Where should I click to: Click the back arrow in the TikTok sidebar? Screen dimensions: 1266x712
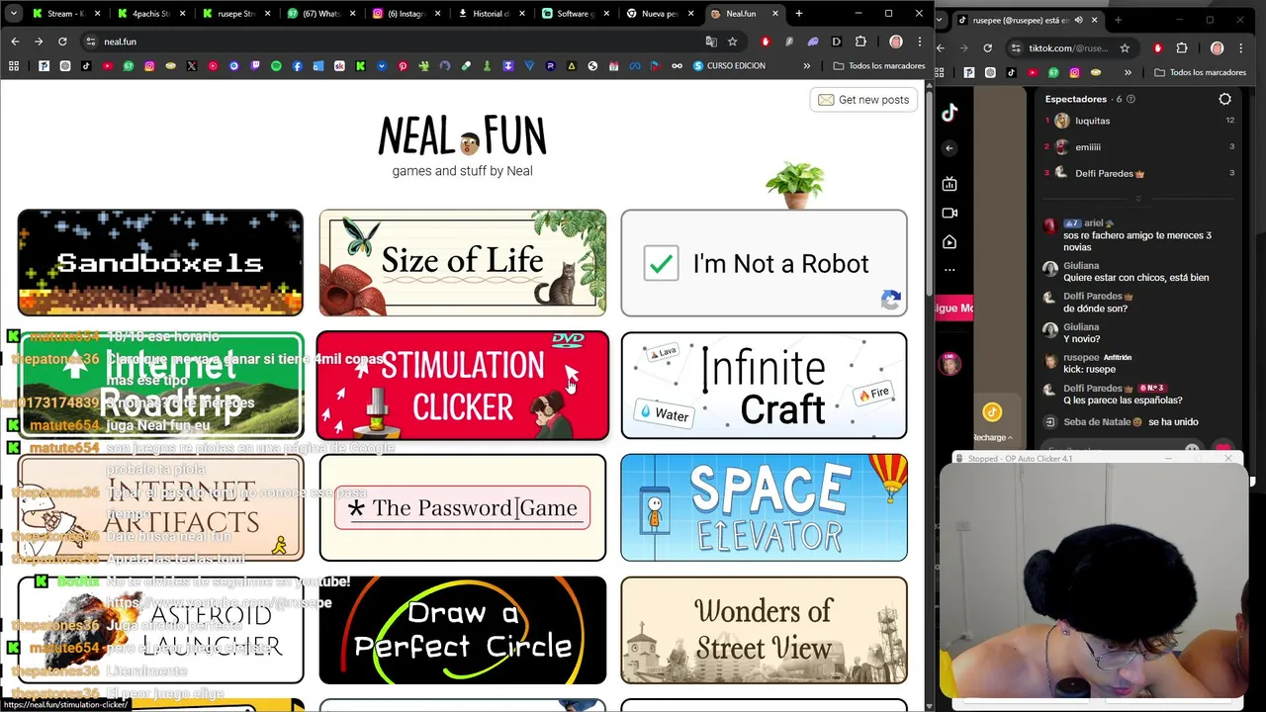pos(949,148)
